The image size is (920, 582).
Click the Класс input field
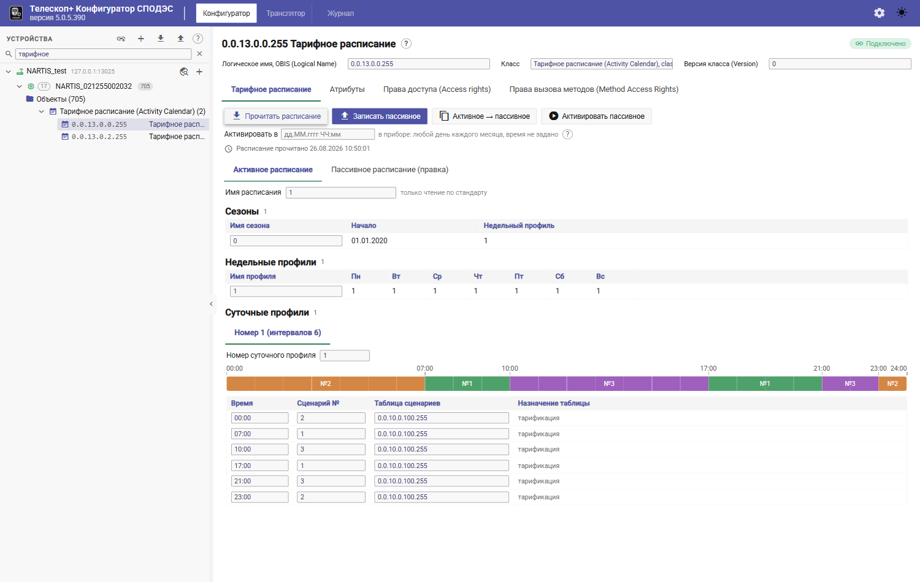[602, 64]
